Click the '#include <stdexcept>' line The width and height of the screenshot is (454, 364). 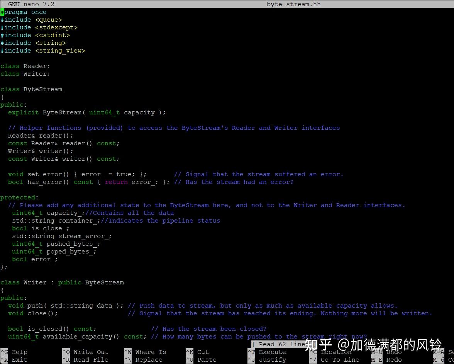pyautogui.click(x=39, y=27)
